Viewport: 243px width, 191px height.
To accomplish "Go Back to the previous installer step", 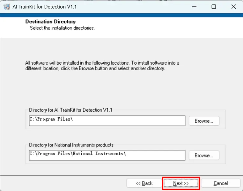I will click(144, 183).
